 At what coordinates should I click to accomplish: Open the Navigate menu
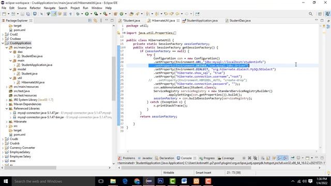[50, 8]
